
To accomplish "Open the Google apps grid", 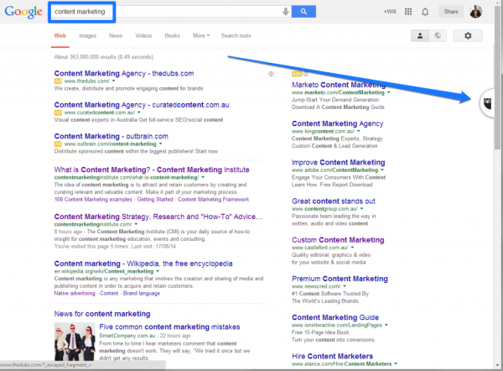I will point(407,12).
